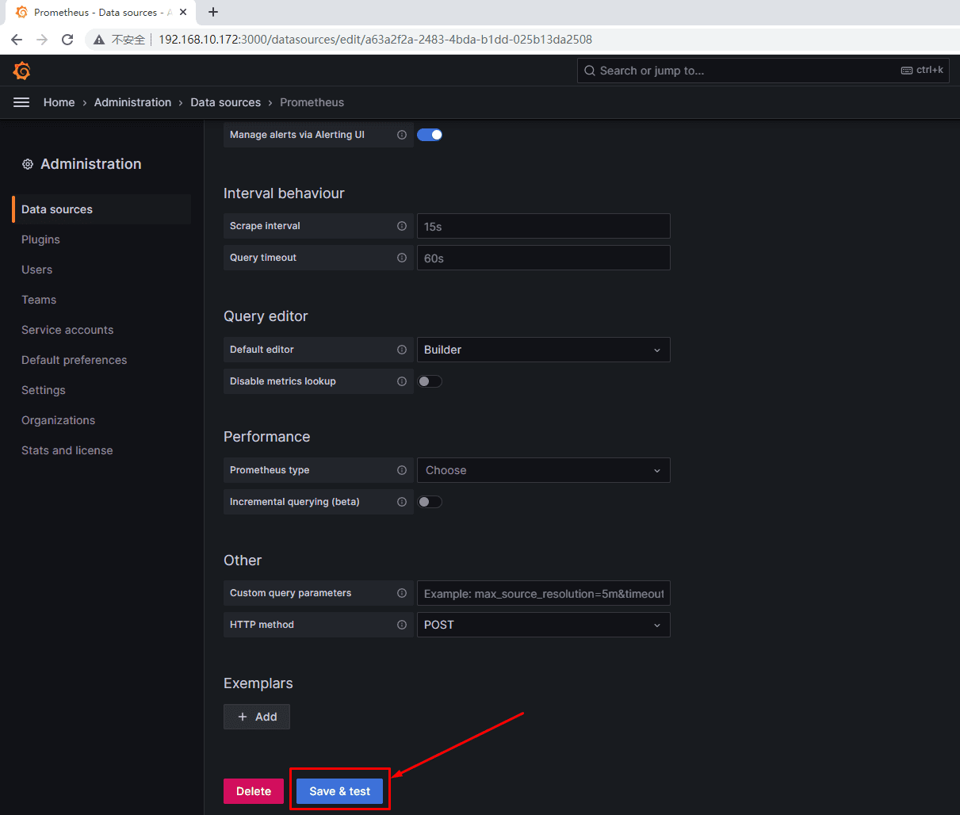Click the Performance section heading
The width and height of the screenshot is (960, 815).
coord(267,437)
